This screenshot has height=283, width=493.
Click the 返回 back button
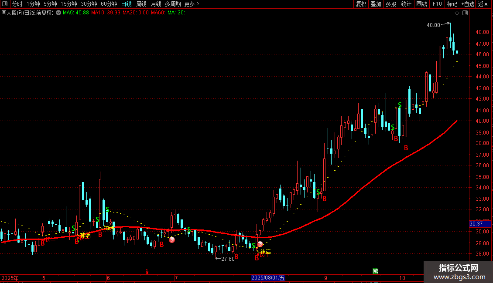pyautogui.click(x=483, y=4)
